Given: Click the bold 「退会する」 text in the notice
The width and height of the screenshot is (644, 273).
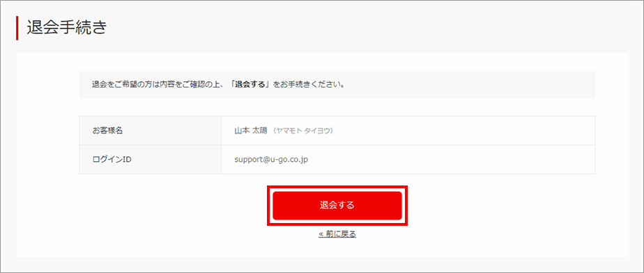Looking at the screenshot, I should [252, 86].
